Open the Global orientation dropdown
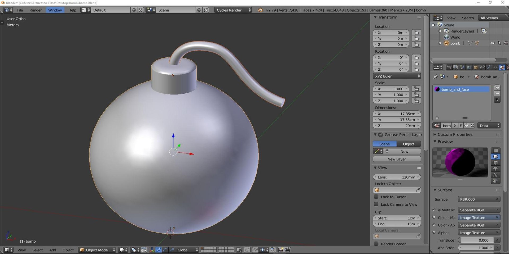509x254 pixels. point(187,250)
